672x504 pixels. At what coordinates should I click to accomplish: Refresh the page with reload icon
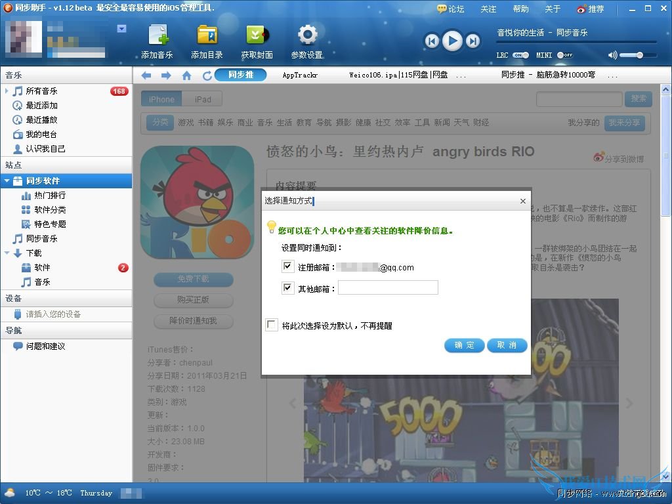point(207,75)
